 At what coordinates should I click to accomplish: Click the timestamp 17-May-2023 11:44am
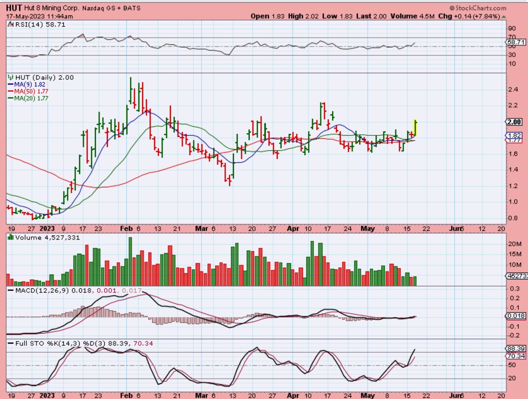40,16
